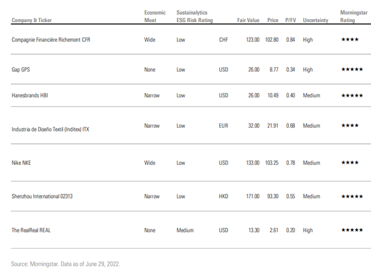Select the Hanesbrands HBI star rating
The image size is (371, 272).
pos(352,96)
